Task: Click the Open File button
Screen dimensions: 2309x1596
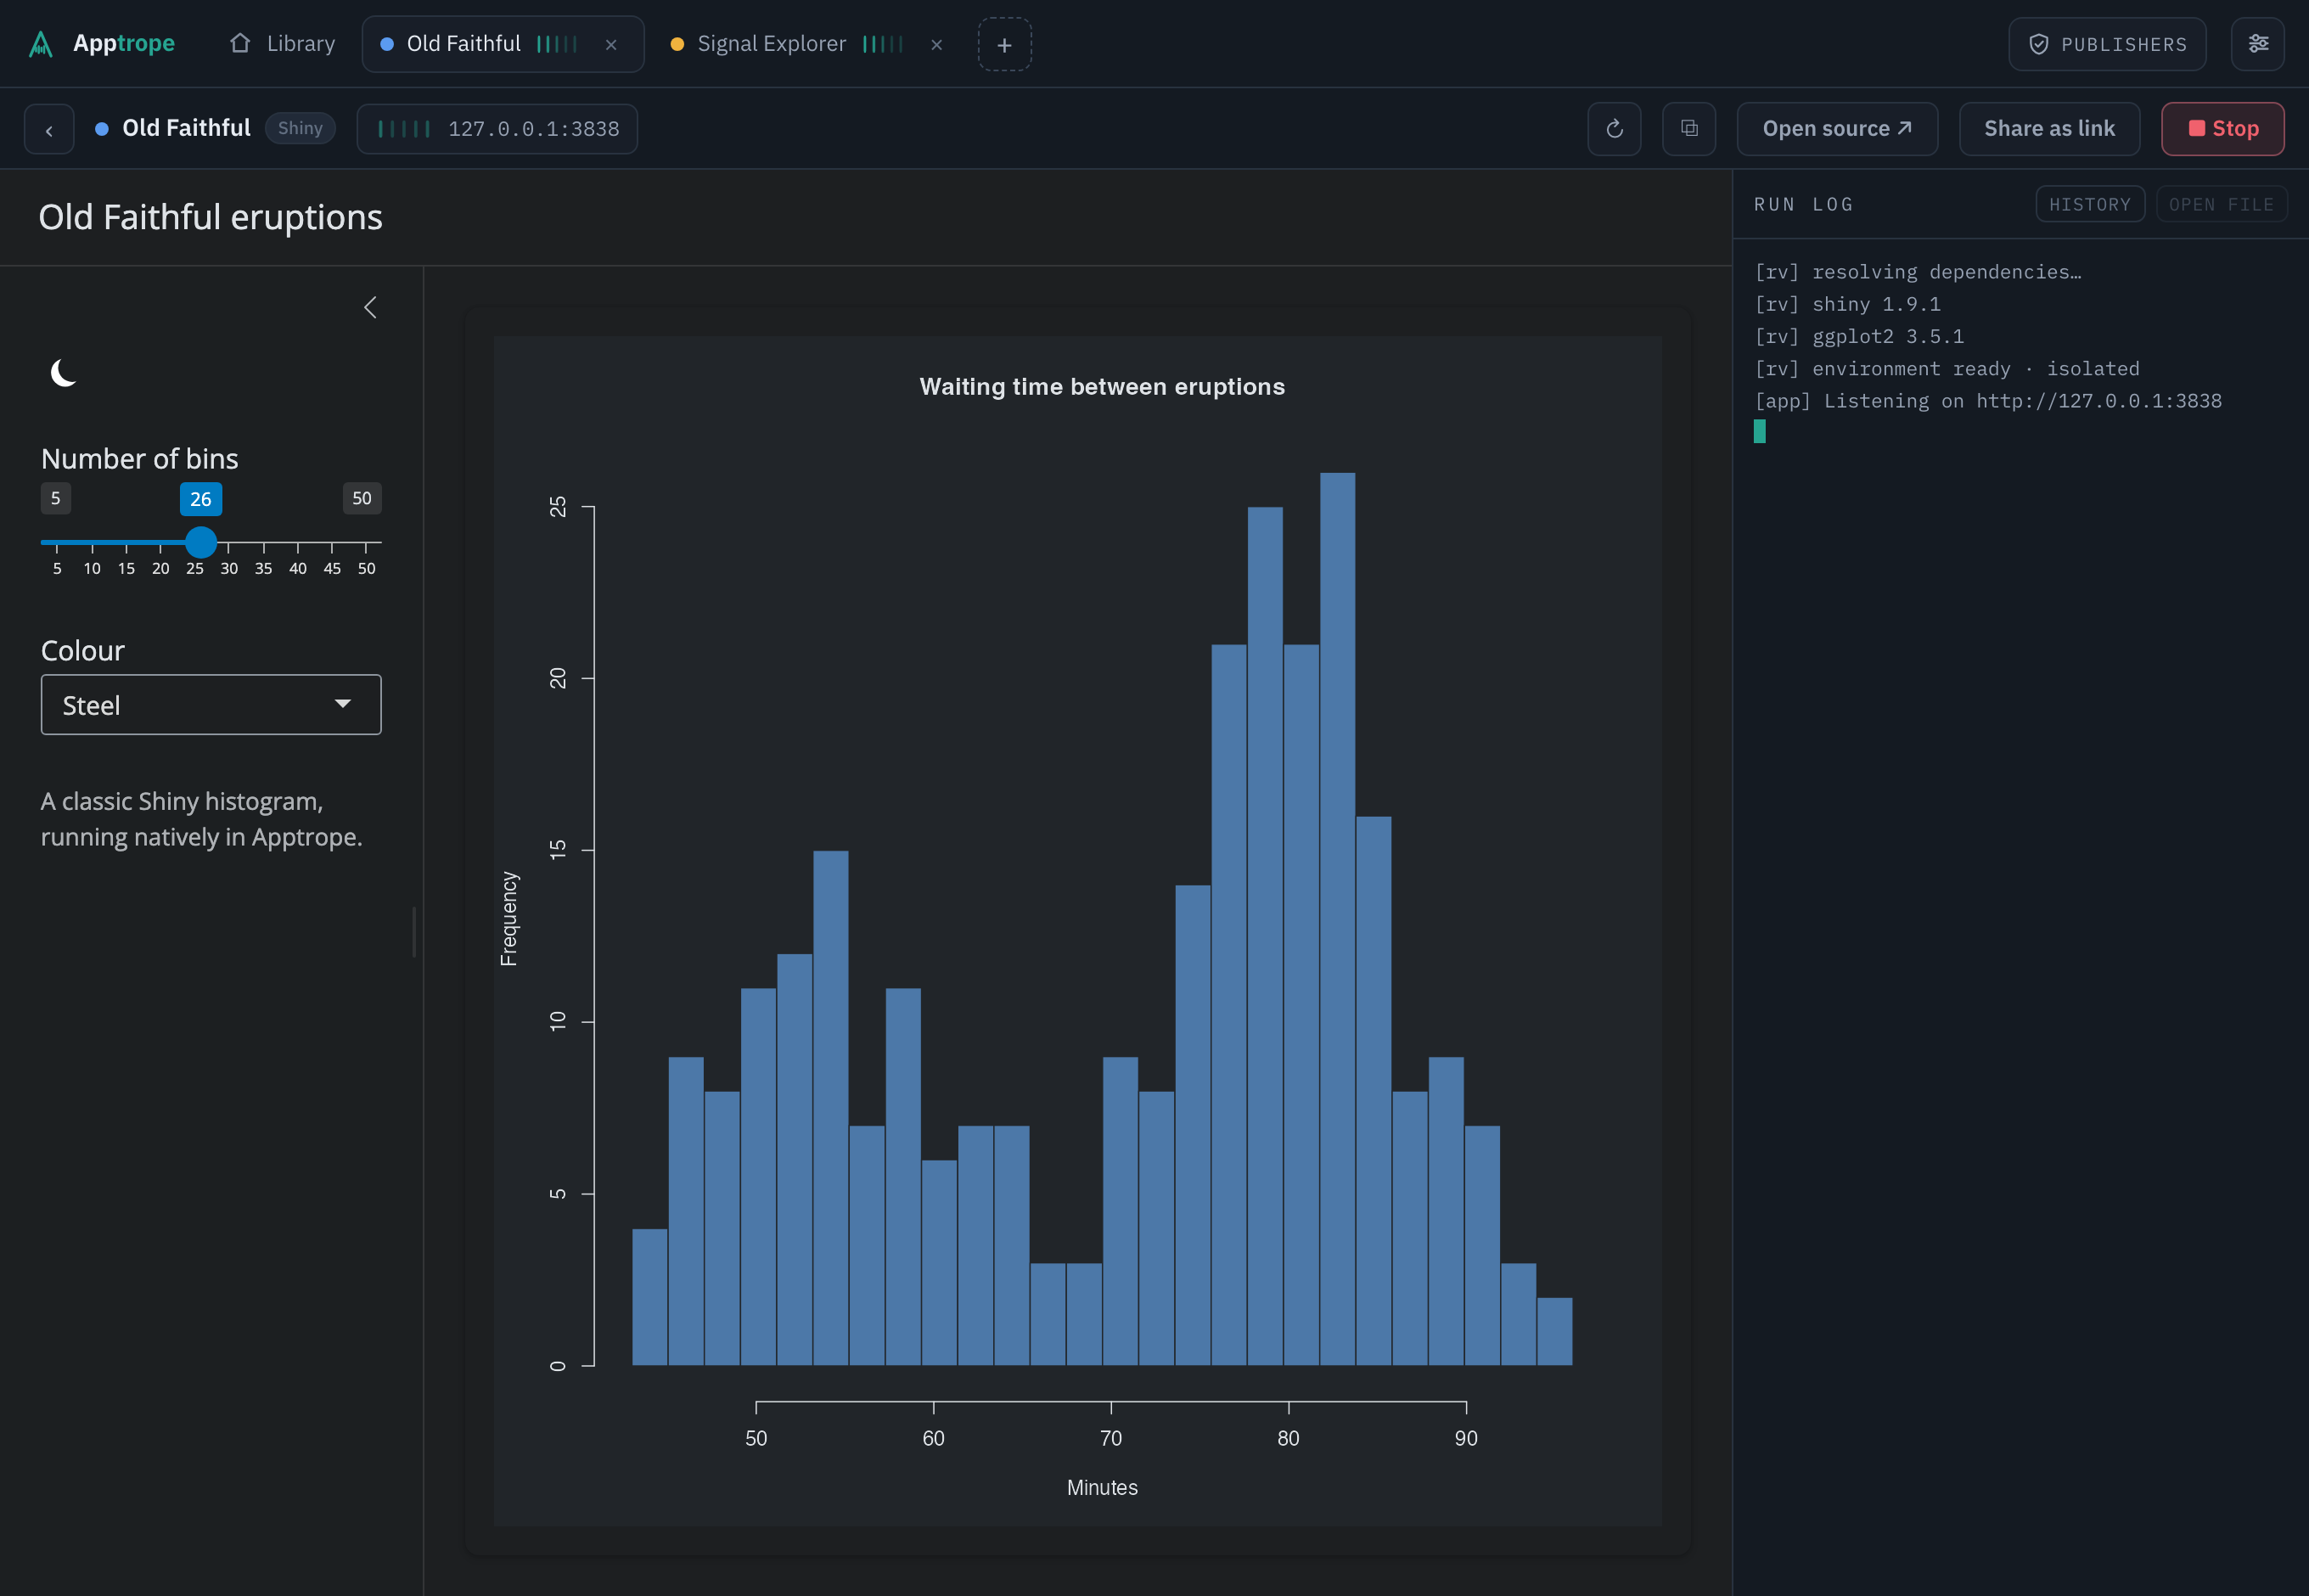Action: pos(2221,204)
